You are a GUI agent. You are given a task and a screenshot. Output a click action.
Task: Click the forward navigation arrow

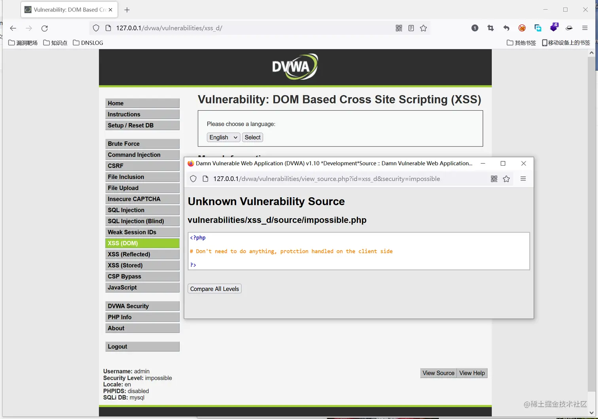[29, 28]
